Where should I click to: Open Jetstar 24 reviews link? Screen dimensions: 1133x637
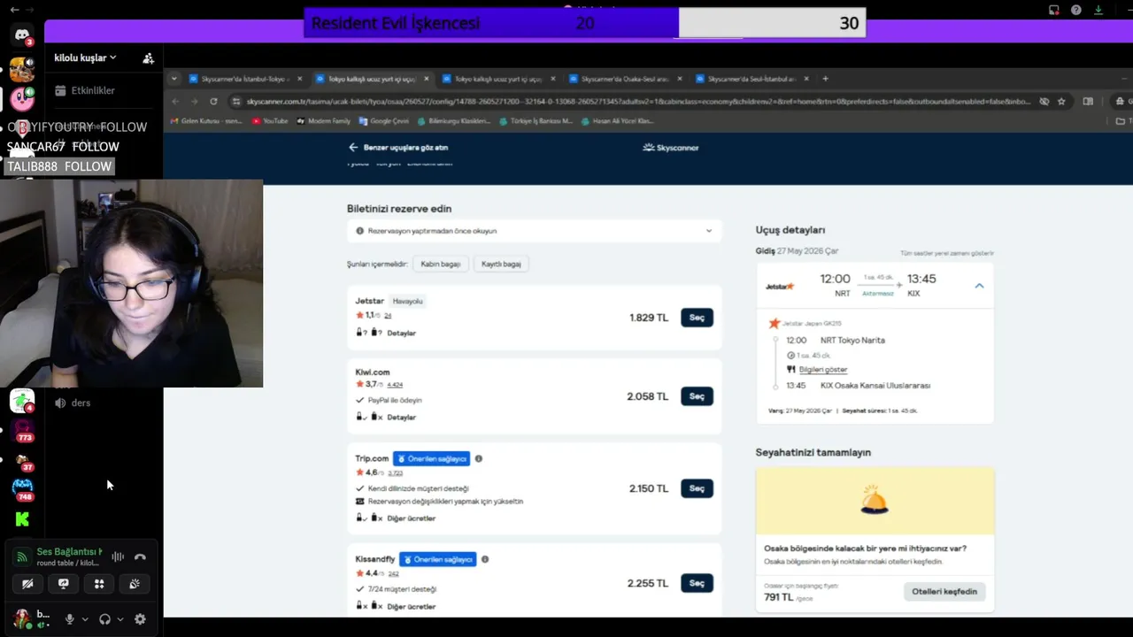pyautogui.click(x=388, y=315)
